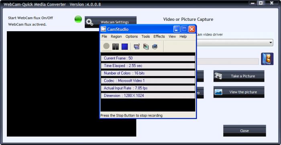
Task: Click the film folder icon beside the path field
Action: [x=267, y=59]
